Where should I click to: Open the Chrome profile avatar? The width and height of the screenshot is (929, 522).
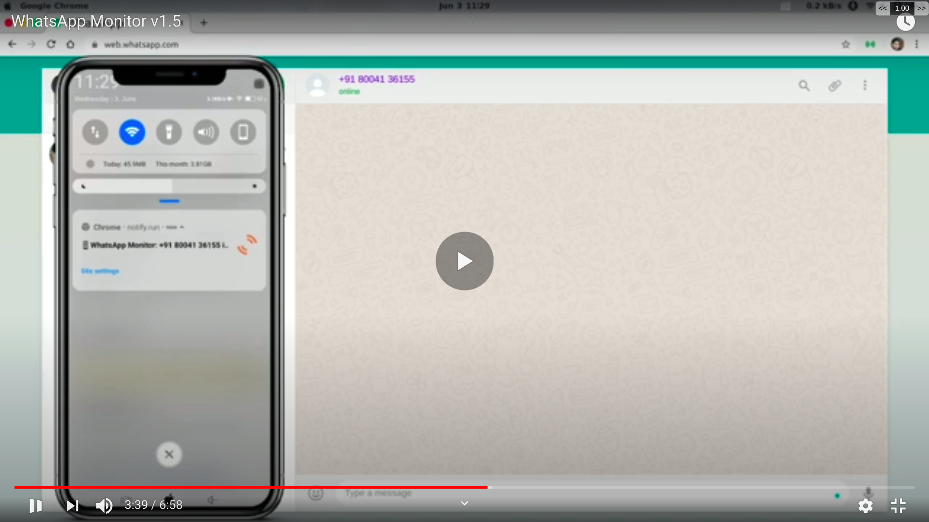(897, 44)
